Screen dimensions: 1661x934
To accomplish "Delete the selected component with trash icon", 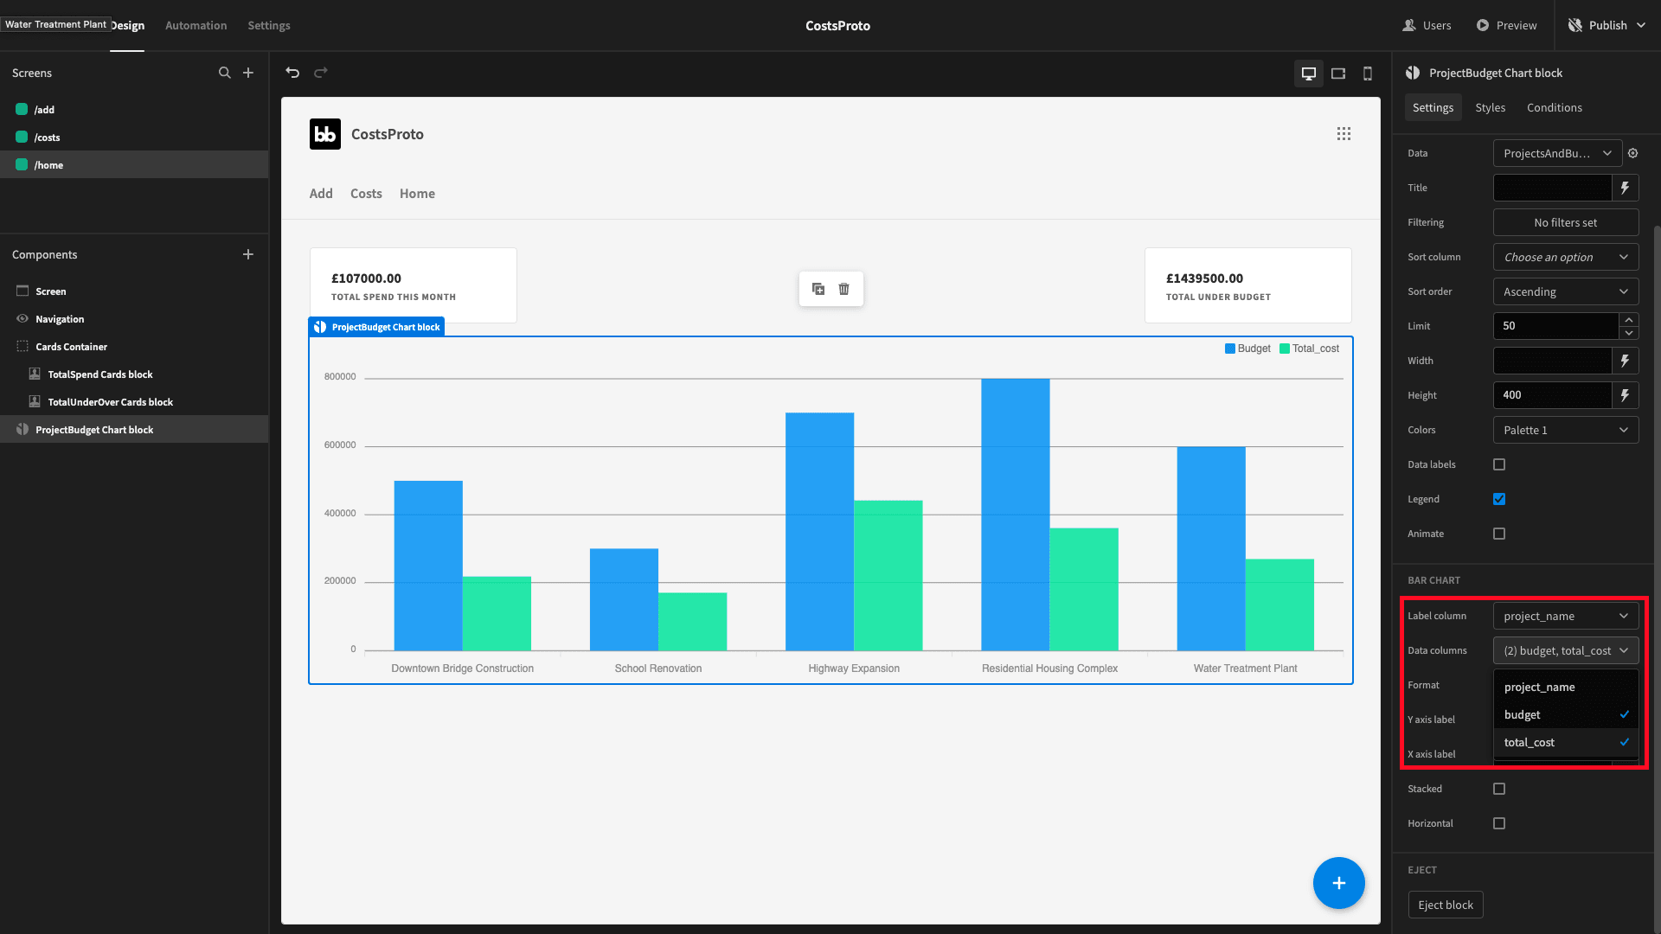I will [844, 289].
